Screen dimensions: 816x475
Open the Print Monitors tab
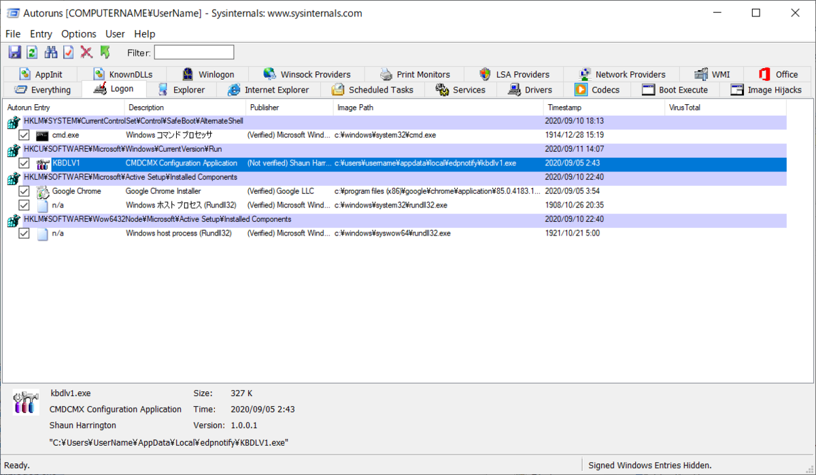[x=414, y=74]
